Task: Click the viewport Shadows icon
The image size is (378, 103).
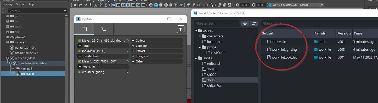Action: (x=181, y=5)
